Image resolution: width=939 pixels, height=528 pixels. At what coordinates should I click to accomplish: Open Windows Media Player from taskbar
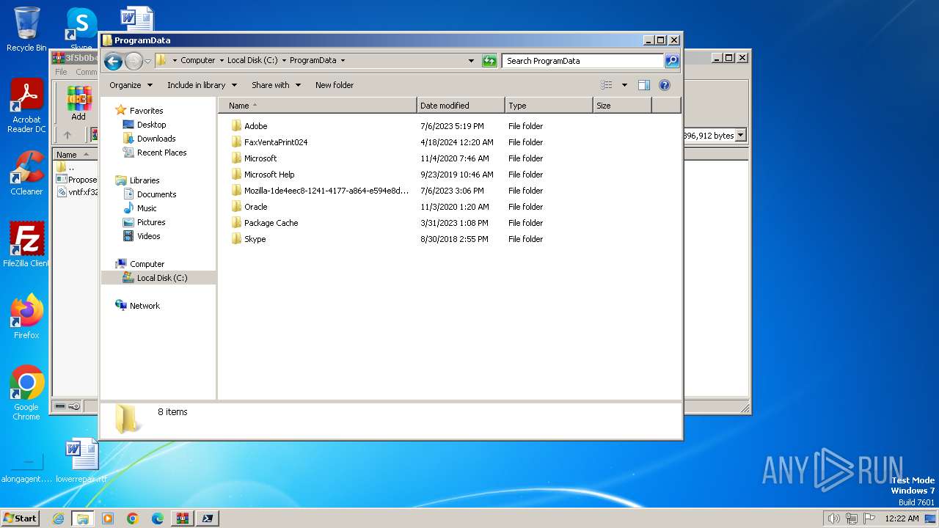click(108, 518)
